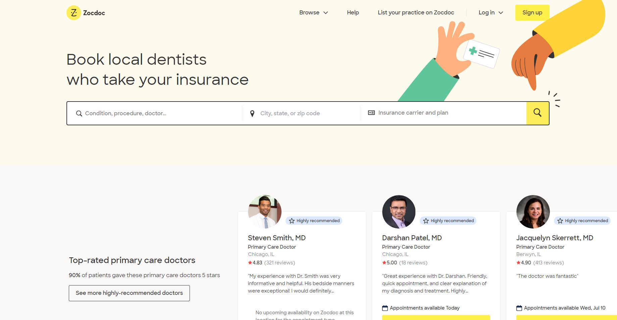Viewport: 617px width, 320px height.
Task: Open the Log in dropdown
Action: pyautogui.click(x=491, y=13)
